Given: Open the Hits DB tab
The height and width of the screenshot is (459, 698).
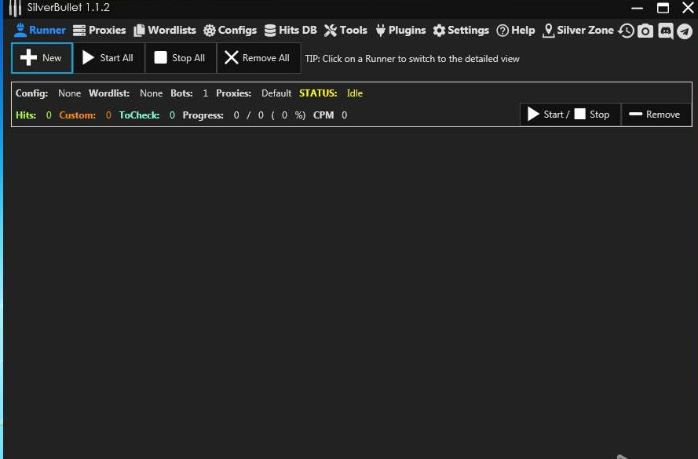Looking at the screenshot, I should point(291,31).
